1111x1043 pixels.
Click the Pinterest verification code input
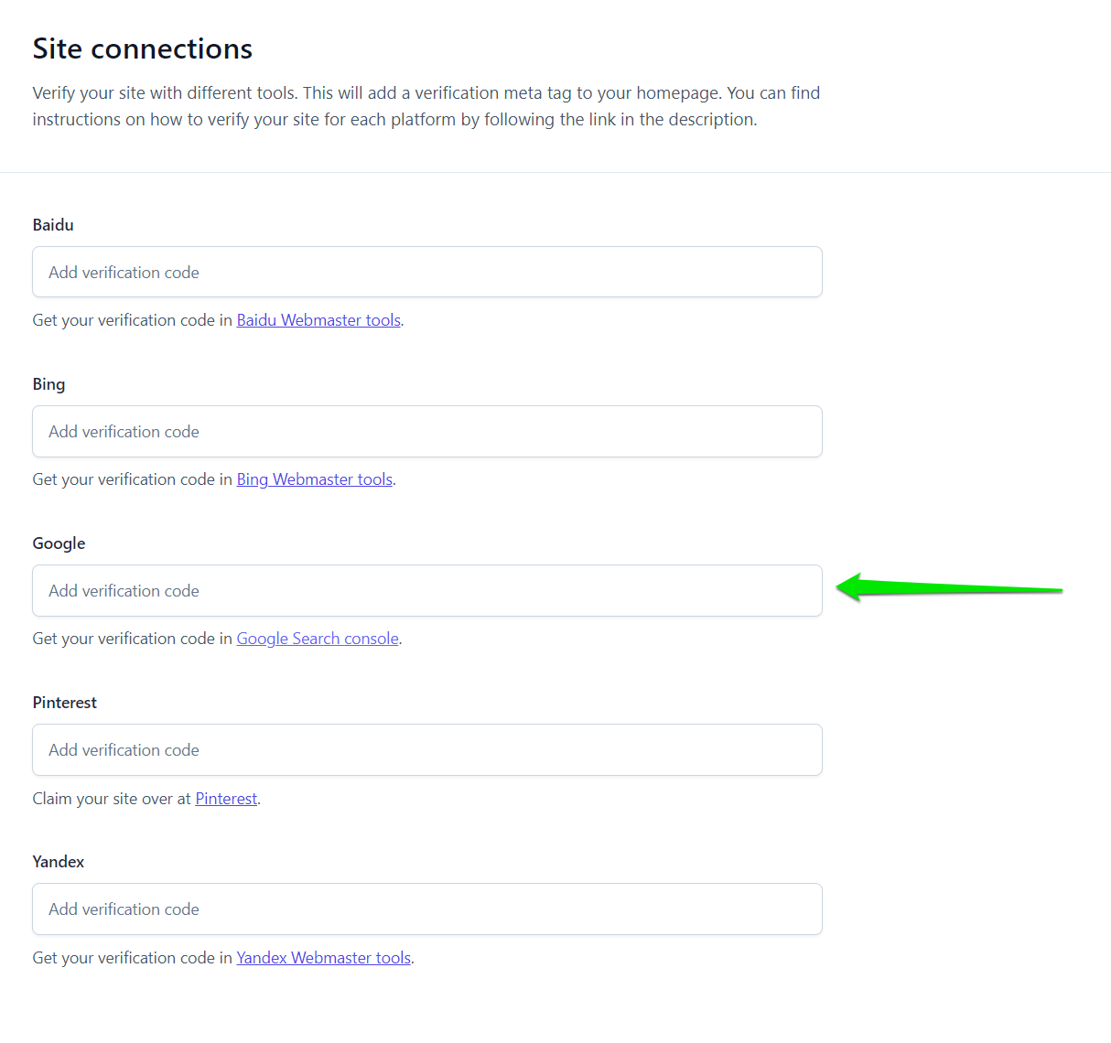click(426, 749)
